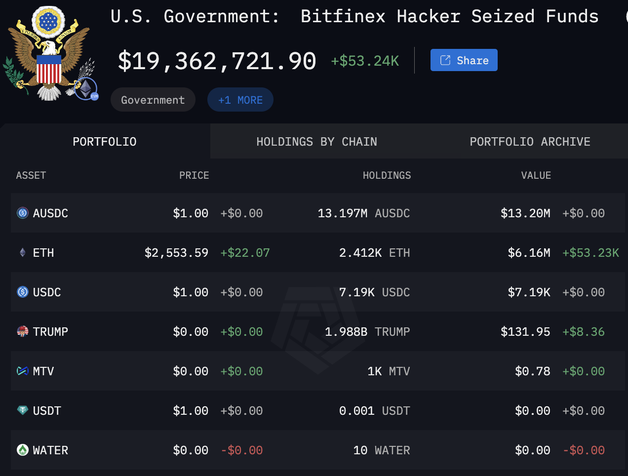Open the TRUMP asset name link
Viewport: 628px width, 476px height.
click(x=50, y=332)
